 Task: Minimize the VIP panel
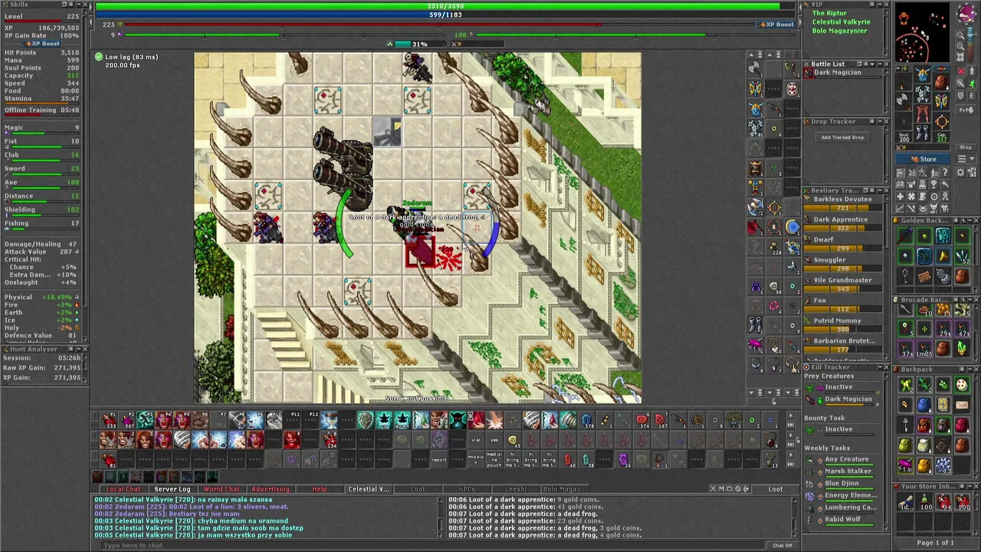point(880,5)
